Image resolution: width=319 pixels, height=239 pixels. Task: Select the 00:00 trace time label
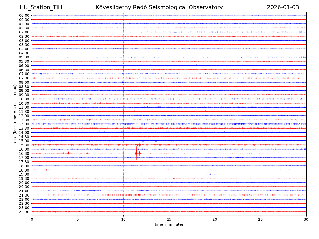pos(24,15)
